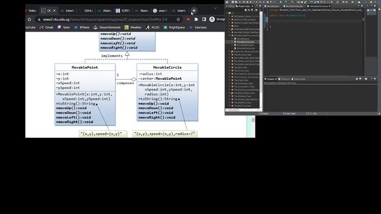This screenshot has height=214, width=381.
Task: Open the Debug Shell view tab
Action: [x=298, y=79]
